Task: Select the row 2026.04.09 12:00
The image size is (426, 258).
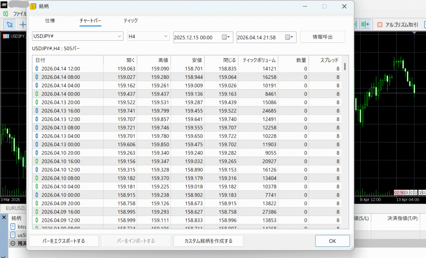Action: [187, 220]
